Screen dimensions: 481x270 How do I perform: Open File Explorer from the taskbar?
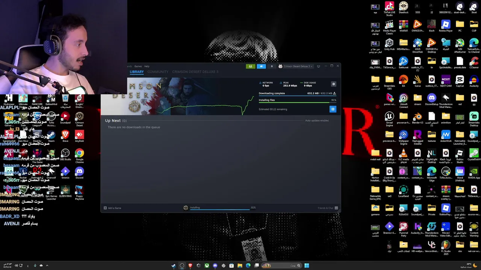pos(240,265)
